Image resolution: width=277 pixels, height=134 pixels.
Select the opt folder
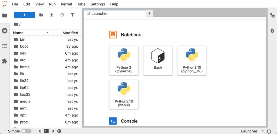pyautogui.click(x=45, y=115)
